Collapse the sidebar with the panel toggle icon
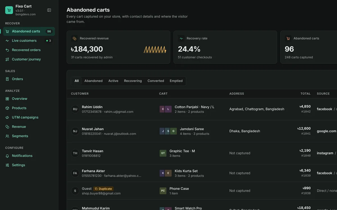Screen dimensions: 337x210 49,10
